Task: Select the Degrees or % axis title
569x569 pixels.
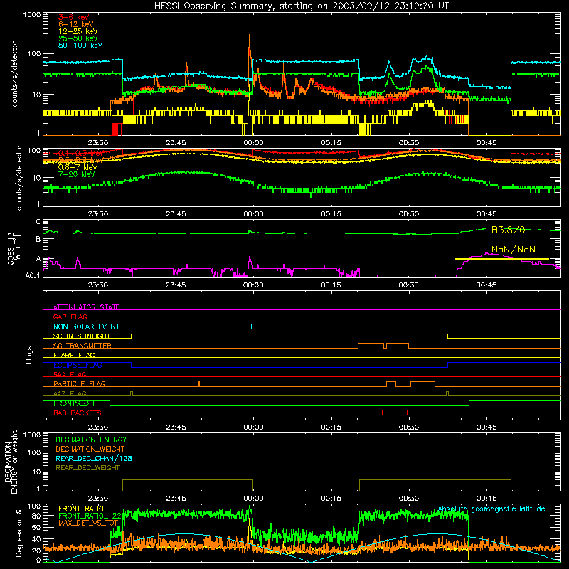Action: pyautogui.click(x=18, y=533)
